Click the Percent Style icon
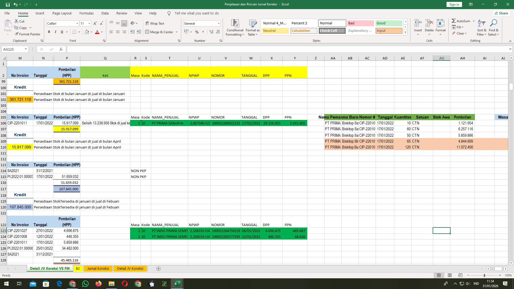514x289 pixels. tap(197, 32)
